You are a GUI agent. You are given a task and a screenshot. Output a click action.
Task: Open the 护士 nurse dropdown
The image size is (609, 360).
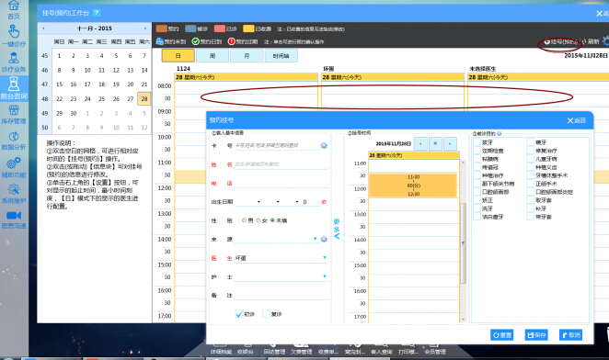325,276
